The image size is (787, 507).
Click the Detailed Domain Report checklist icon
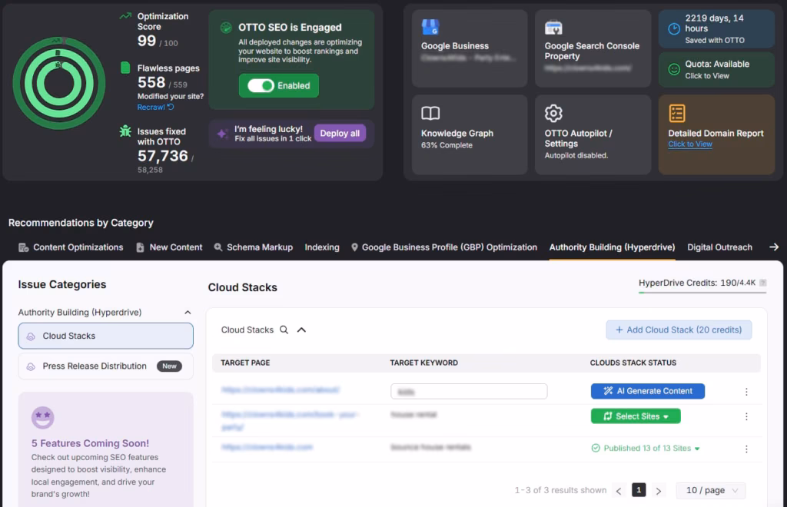[x=677, y=114]
